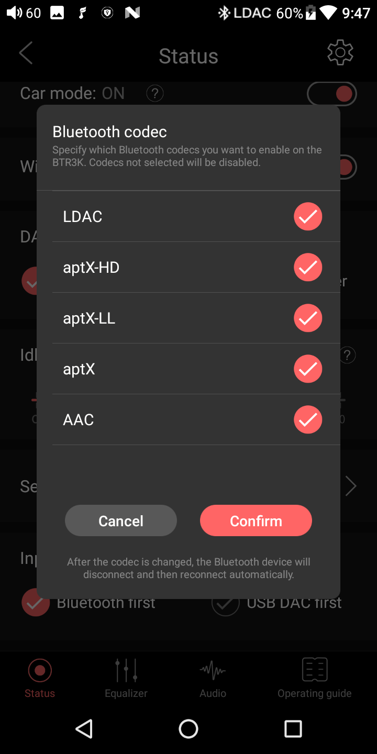Deselect the AAC codec checkbox
This screenshot has height=754, width=377.
click(x=308, y=419)
